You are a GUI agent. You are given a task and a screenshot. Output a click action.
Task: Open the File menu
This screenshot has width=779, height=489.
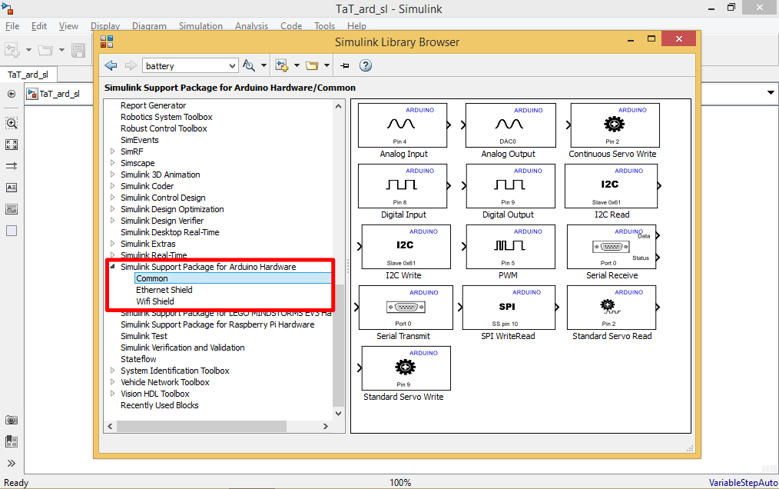[12, 26]
